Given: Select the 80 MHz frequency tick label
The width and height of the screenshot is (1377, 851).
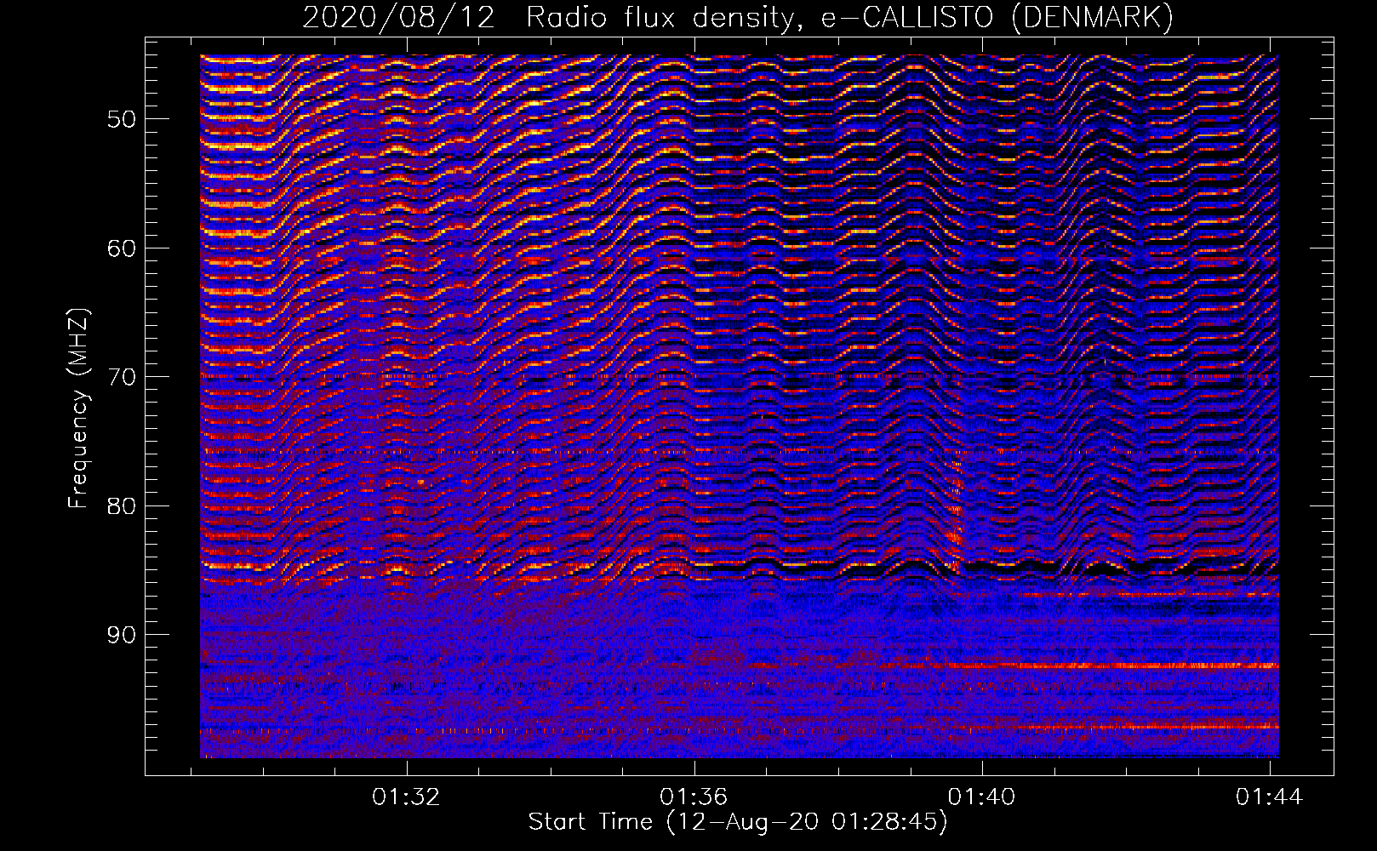Looking at the screenshot, I should [x=122, y=506].
